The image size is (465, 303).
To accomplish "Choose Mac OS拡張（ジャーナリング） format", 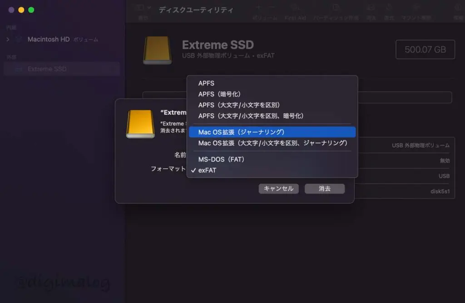I will pos(272,132).
